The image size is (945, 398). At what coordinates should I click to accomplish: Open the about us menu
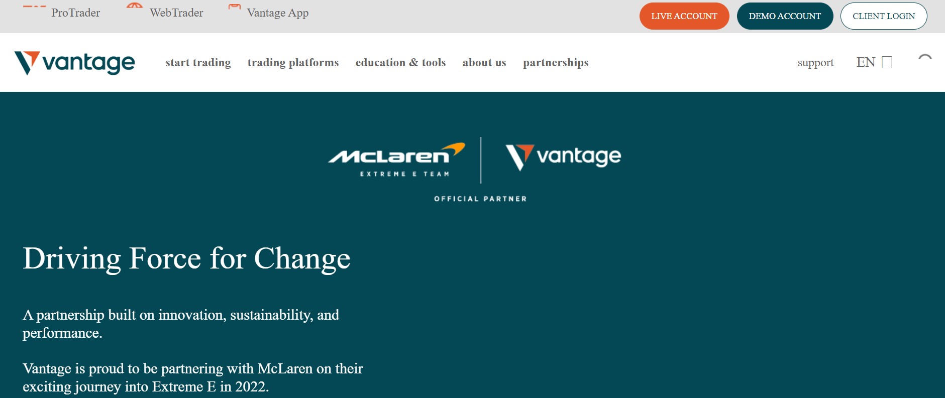[x=484, y=62]
